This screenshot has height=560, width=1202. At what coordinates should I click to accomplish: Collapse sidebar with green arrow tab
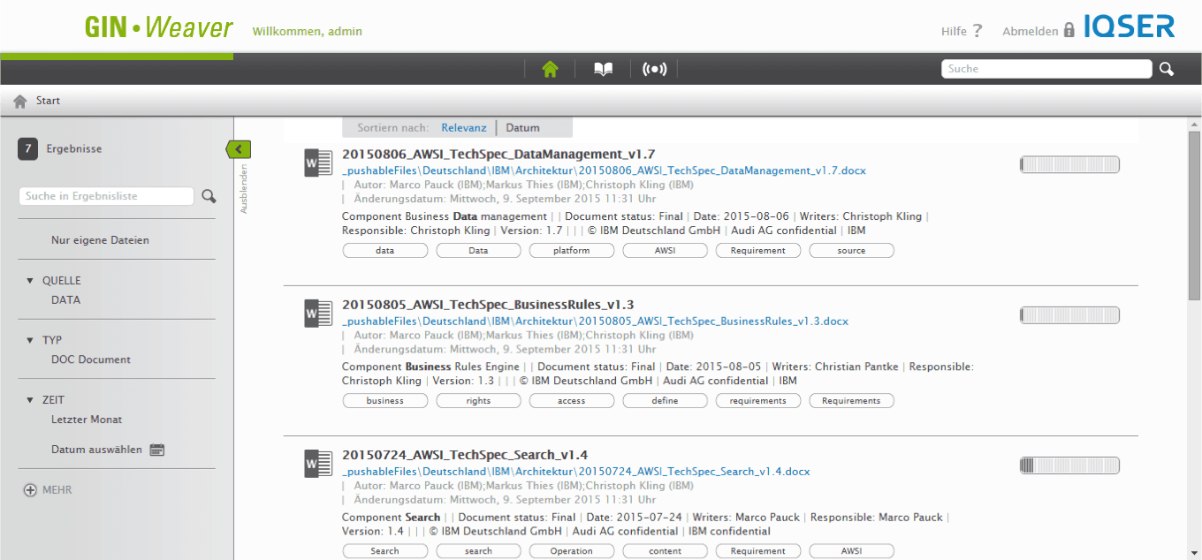(239, 149)
